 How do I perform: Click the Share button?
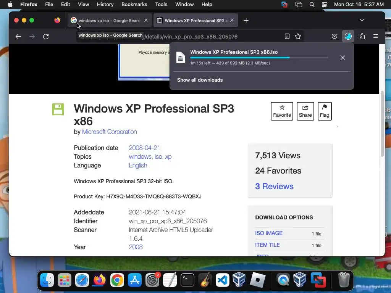click(305, 111)
